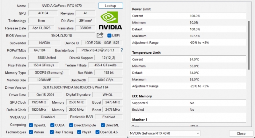Open the NVIDIA GeForce RTX 4070 GPU dropdown
Image resolution: width=255 pixels, height=138 pixels.
point(164,133)
